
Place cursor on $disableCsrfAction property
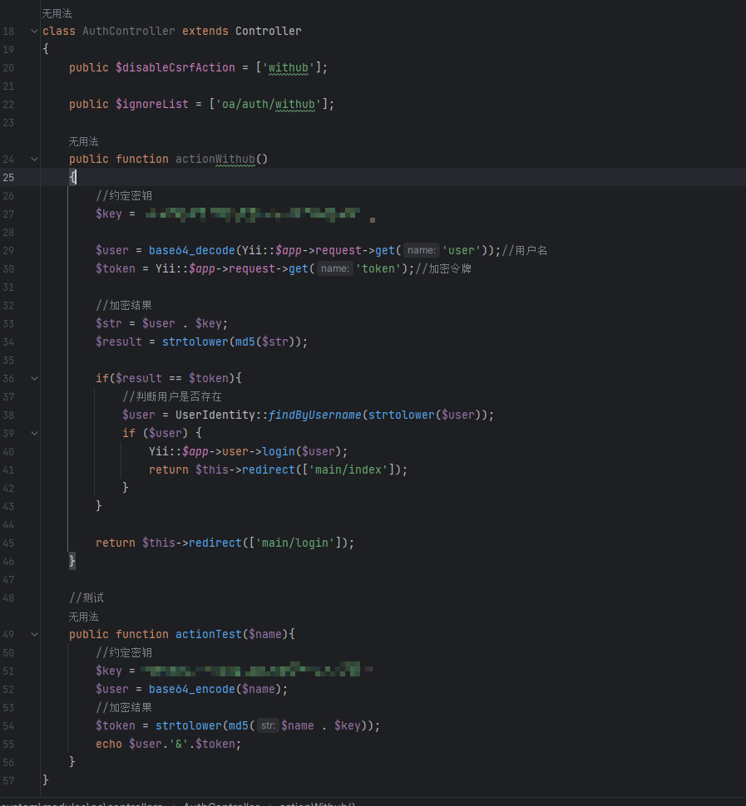(x=175, y=68)
